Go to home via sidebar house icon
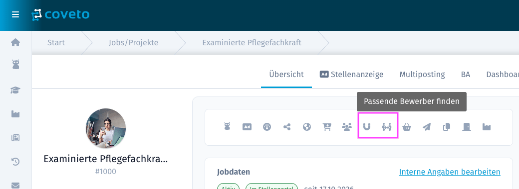Screen dimensions: 519x189 point(15,43)
